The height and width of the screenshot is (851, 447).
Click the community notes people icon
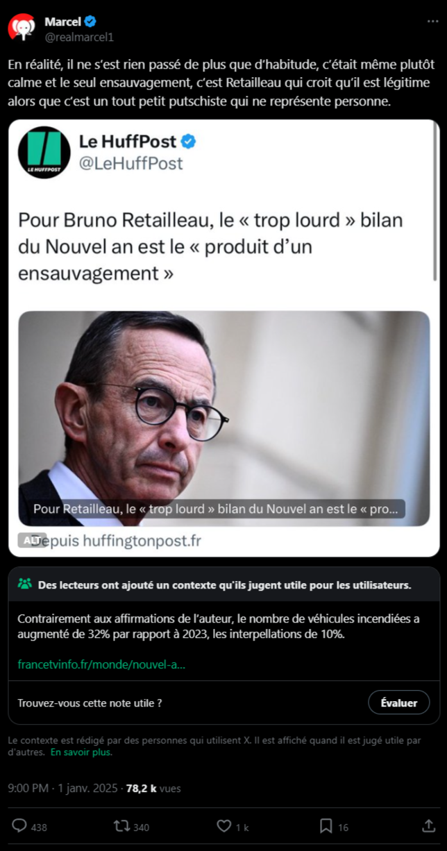point(25,584)
